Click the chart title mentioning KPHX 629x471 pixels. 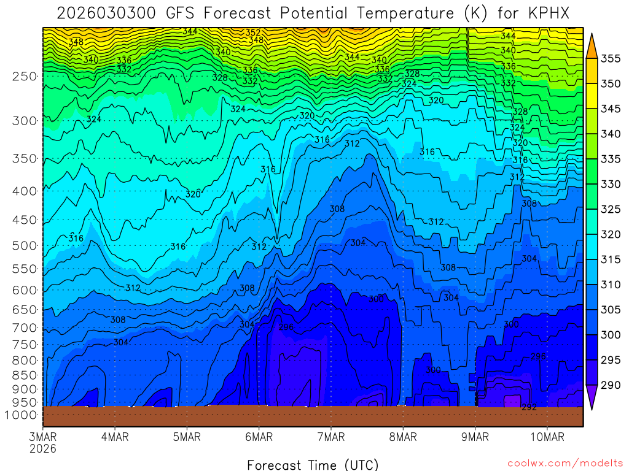[x=313, y=13]
